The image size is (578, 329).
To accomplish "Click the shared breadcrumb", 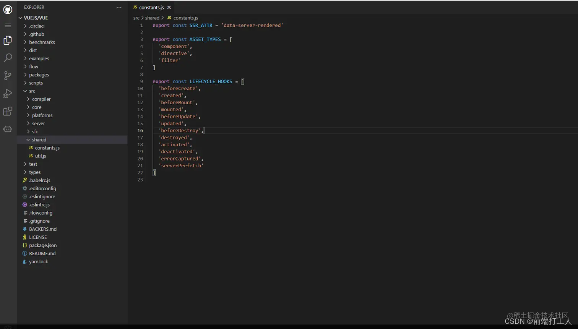I will pyautogui.click(x=152, y=18).
